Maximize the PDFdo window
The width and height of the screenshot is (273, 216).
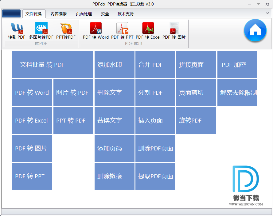coord(258,5)
